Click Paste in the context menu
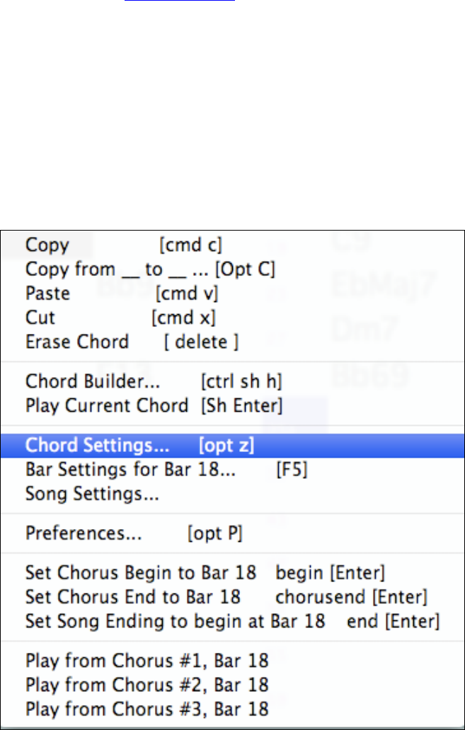 click(x=48, y=293)
